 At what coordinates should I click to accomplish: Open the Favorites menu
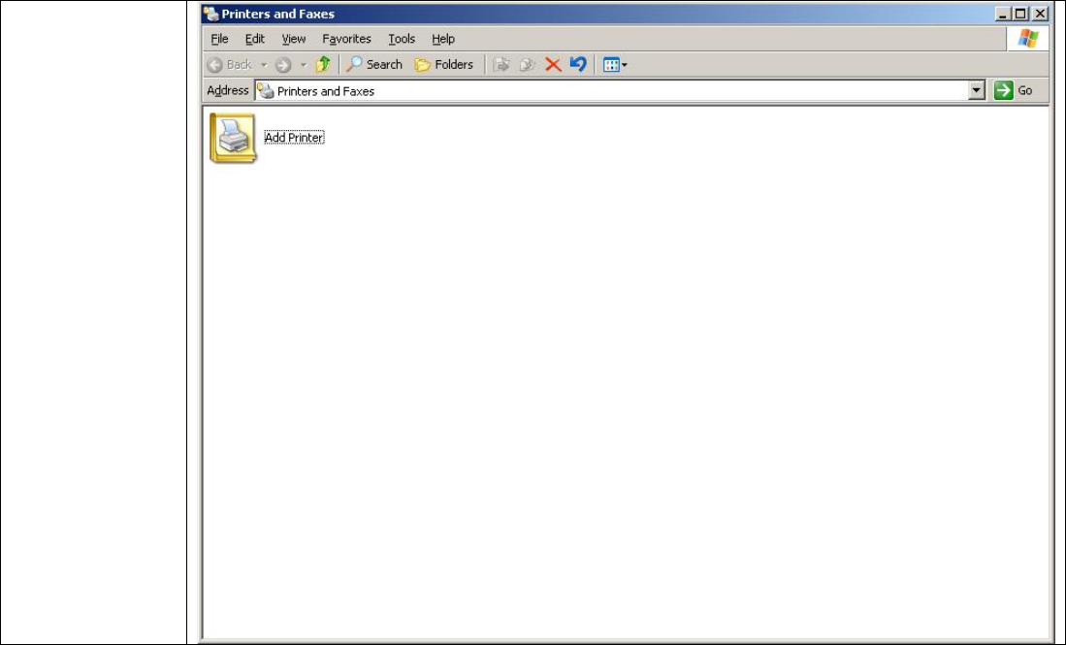point(346,39)
